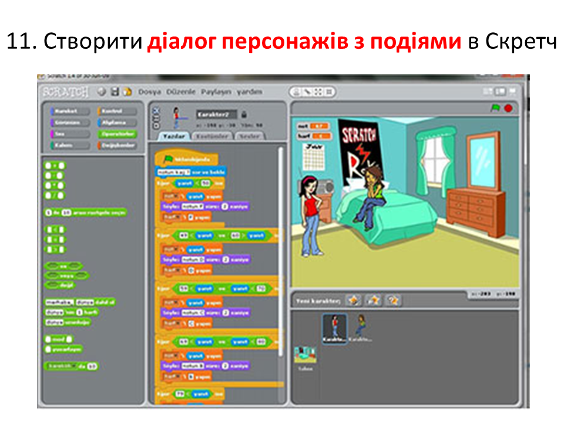The height and width of the screenshot is (423, 564).
Task: Click the 'değil' operator block in the palette
Action: coord(60,286)
